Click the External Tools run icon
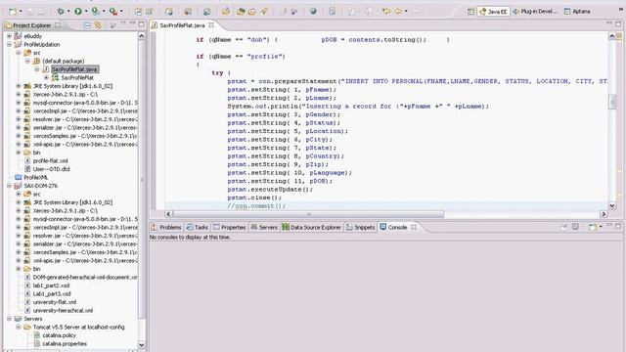Screen dimensions: 626x352 coord(113,12)
